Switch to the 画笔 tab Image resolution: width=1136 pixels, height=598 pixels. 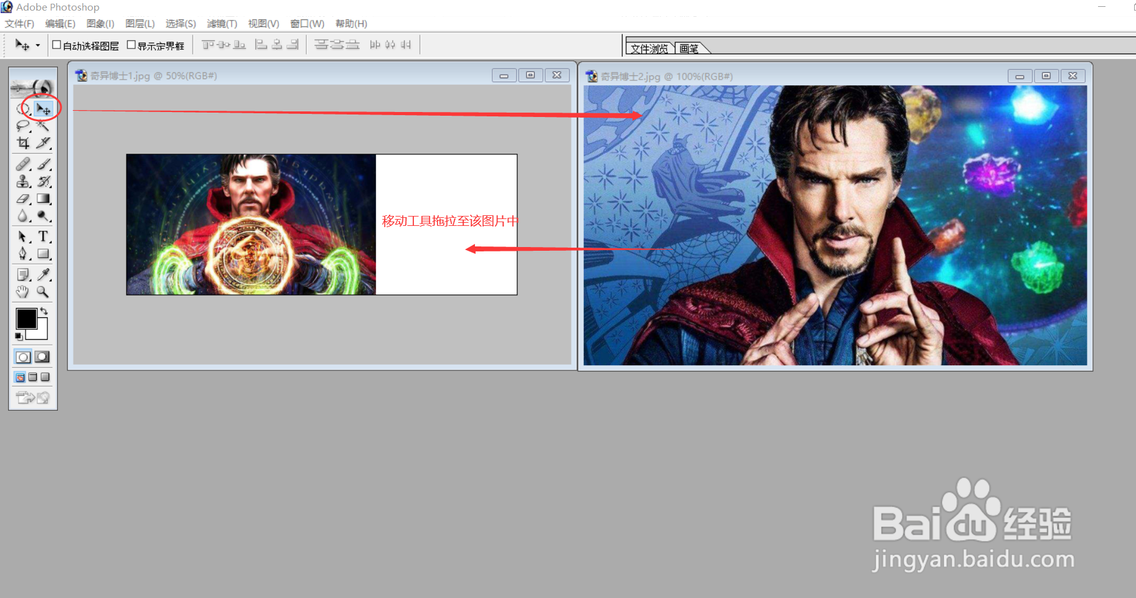coord(689,49)
